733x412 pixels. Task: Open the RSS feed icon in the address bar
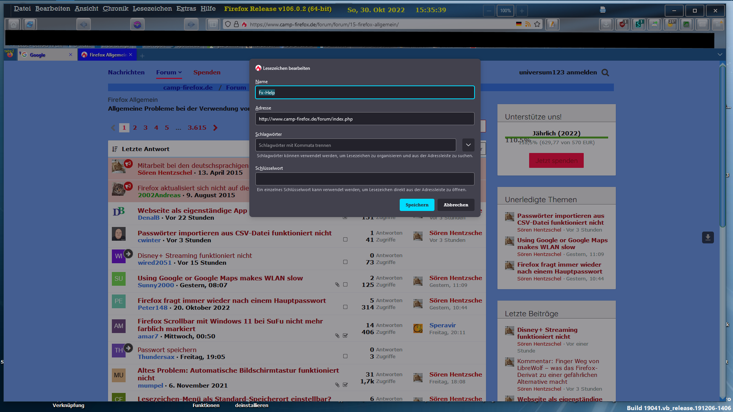click(x=528, y=24)
